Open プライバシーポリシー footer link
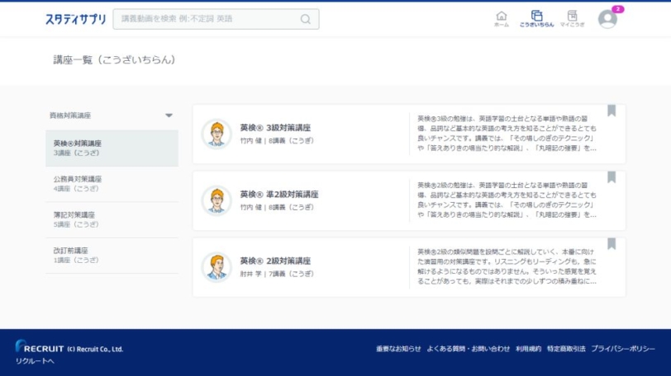 (x=622, y=349)
